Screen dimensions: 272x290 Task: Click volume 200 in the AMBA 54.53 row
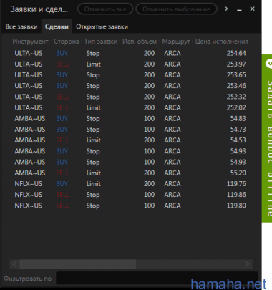click(149, 140)
